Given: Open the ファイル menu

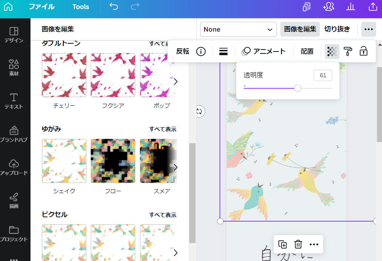Looking at the screenshot, I should (42, 7).
